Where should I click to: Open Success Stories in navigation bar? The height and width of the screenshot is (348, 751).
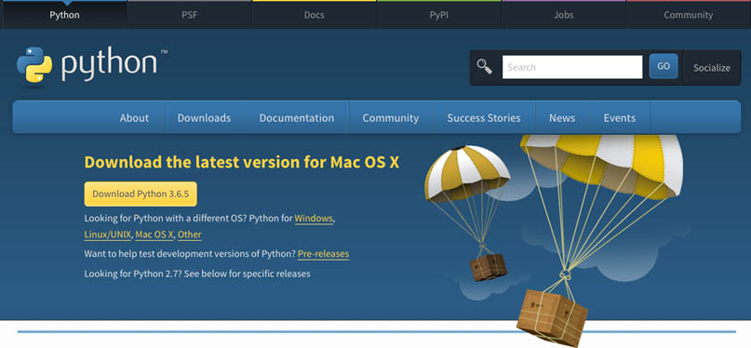click(484, 118)
